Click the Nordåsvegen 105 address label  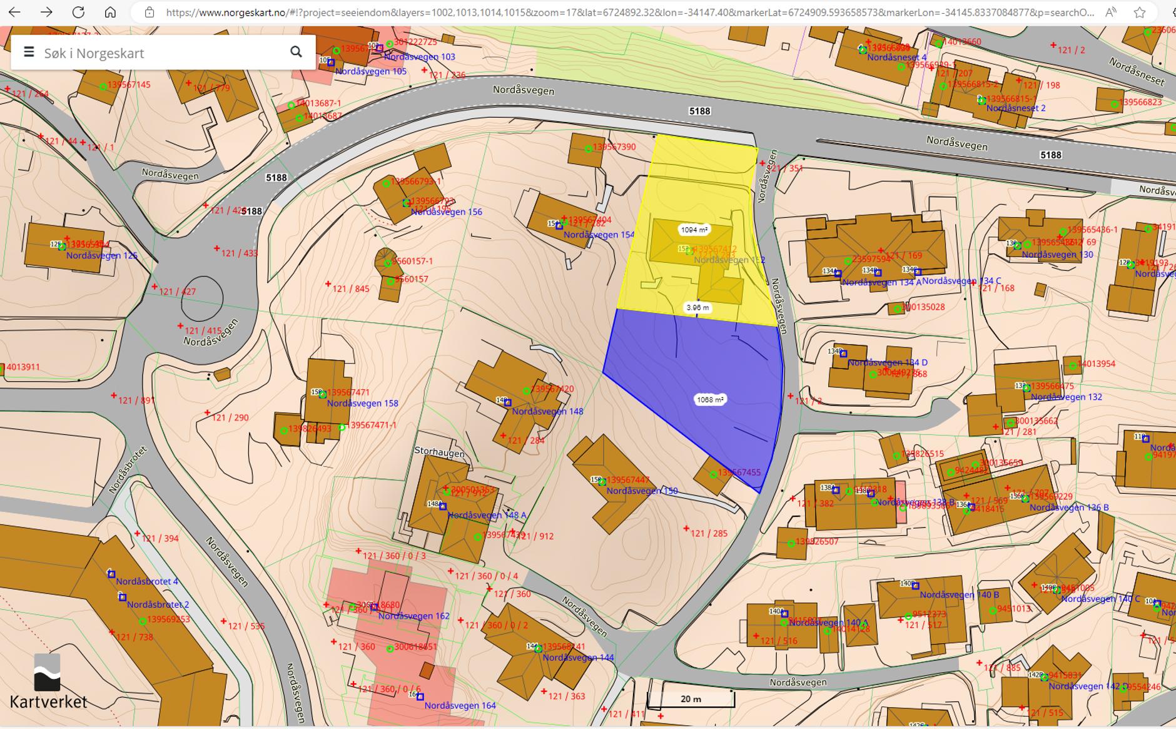coord(371,71)
